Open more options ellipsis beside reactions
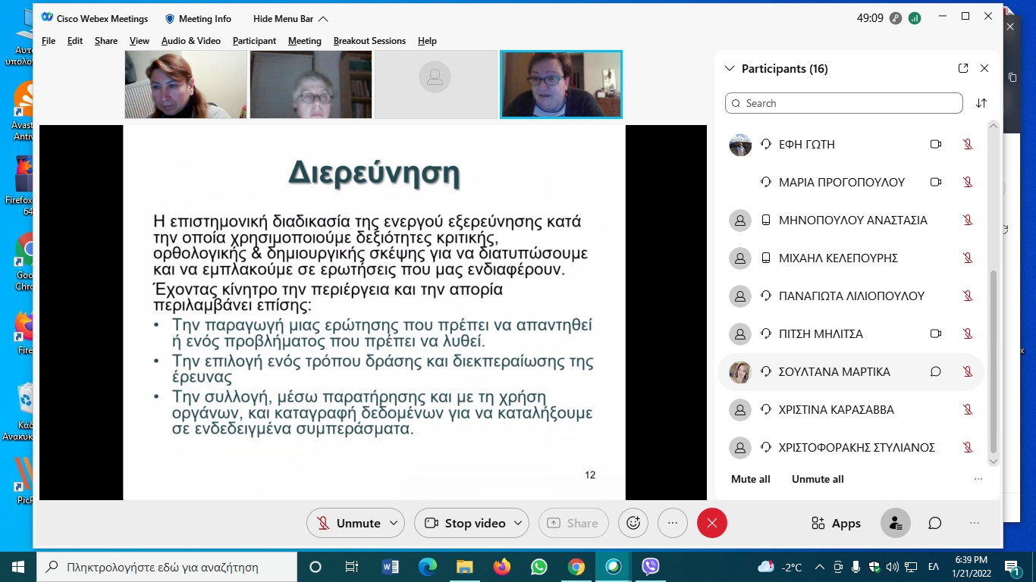 (672, 523)
